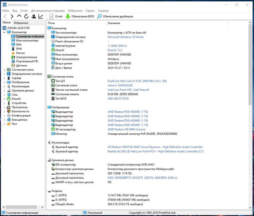Select the Безопасность shield icon
Screen dimensions: 254x216
pos(9,111)
